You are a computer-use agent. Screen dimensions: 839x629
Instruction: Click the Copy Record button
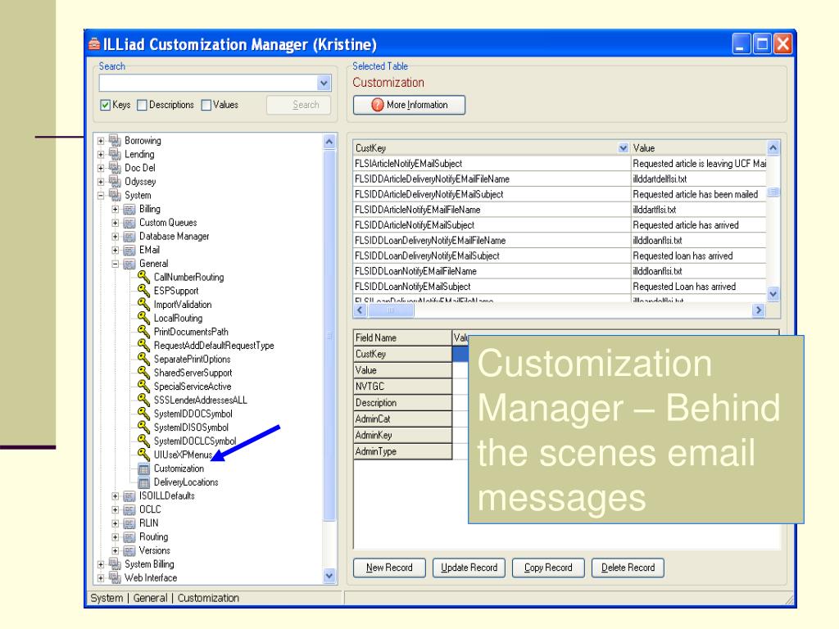tap(548, 568)
